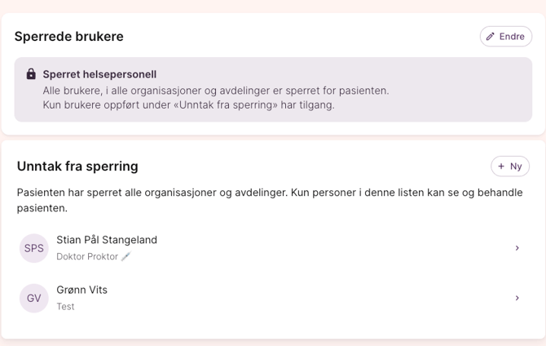Click the pencil icon in Endre button
Image resolution: width=546 pixels, height=346 pixels.
point(491,37)
